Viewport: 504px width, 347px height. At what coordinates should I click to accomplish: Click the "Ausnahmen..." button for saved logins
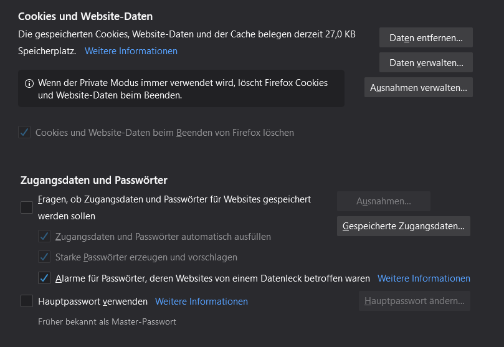pos(384,201)
